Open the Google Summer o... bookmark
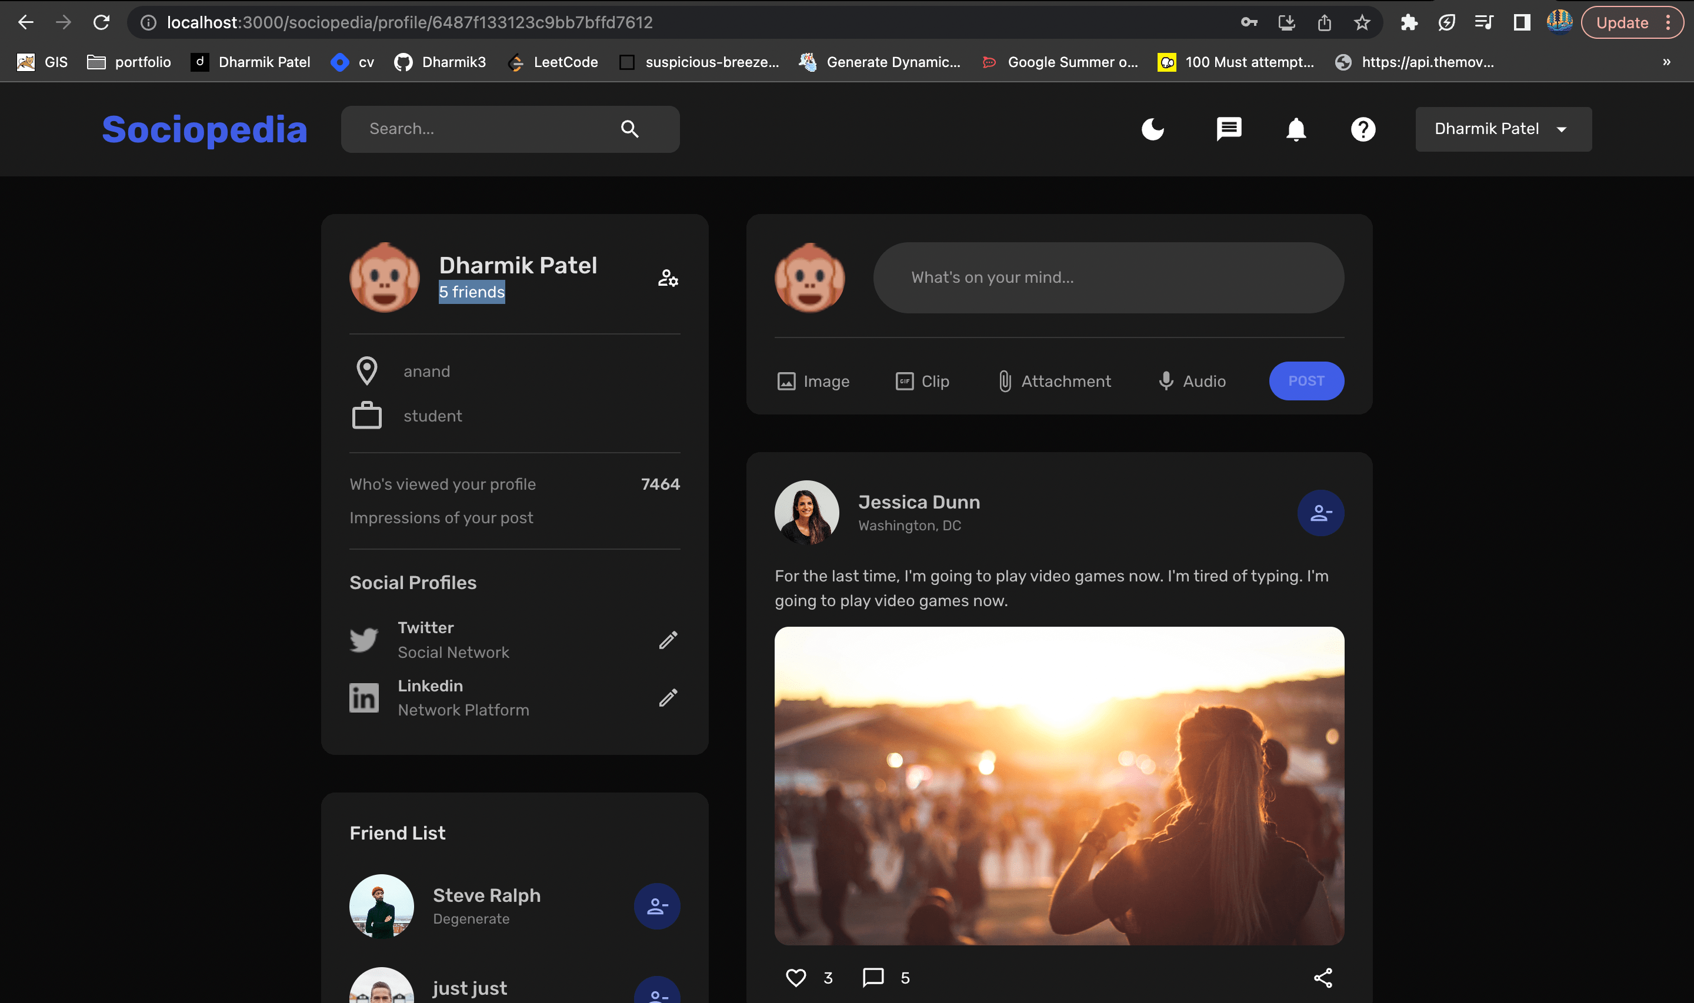1694x1003 pixels. (x=1060, y=62)
